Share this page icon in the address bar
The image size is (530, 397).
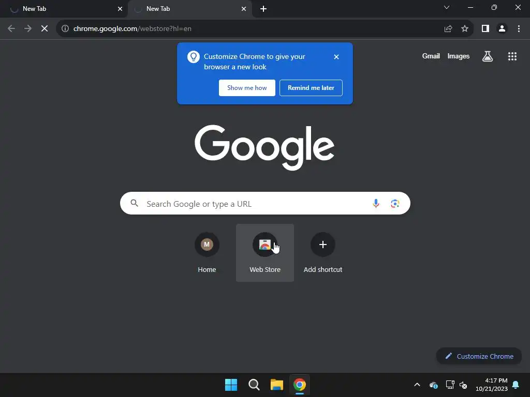pyautogui.click(x=448, y=29)
